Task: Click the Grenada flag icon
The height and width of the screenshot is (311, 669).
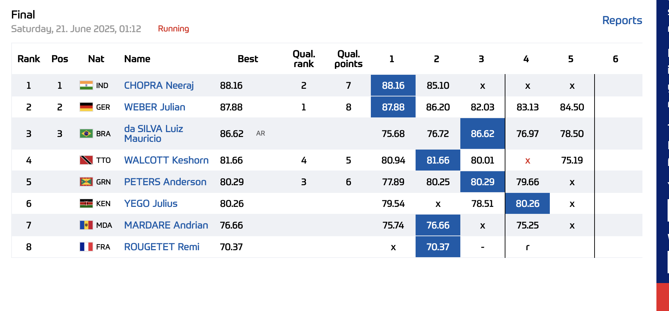Action: click(86, 182)
